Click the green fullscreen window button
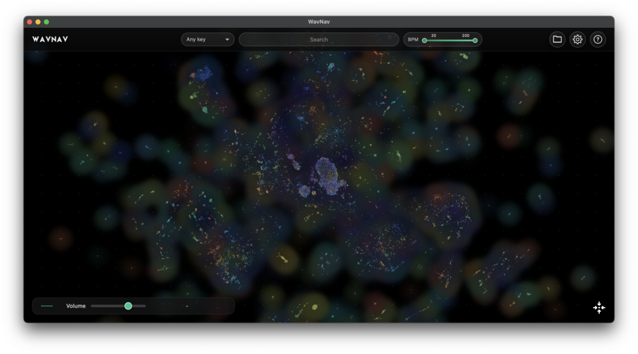Image resolution: width=638 pixels, height=354 pixels. pos(46,22)
